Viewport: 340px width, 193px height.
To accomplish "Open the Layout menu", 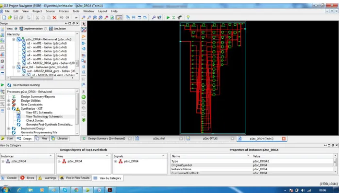I will pos(102,11).
